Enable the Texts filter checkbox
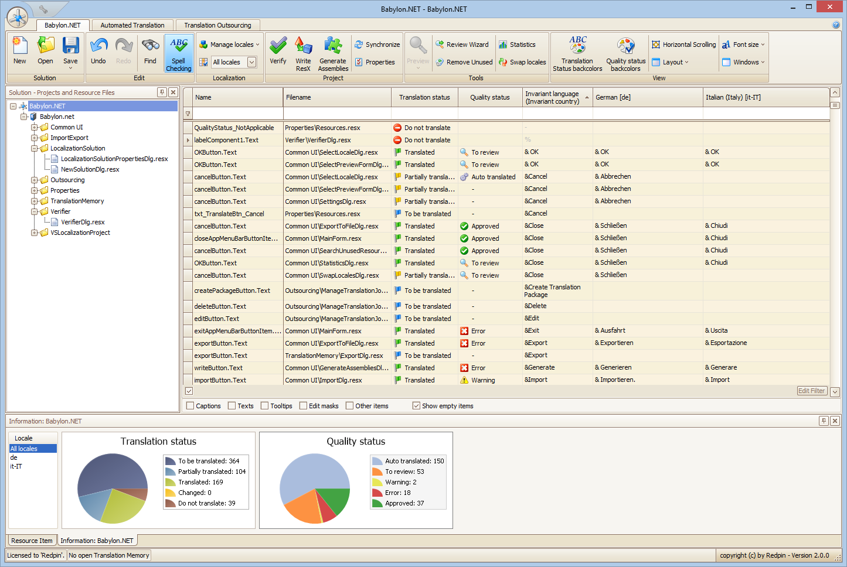Viewport: 847px width, 567px height. [232, 405]
